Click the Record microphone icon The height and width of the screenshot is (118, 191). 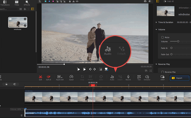tap(128, 76)
